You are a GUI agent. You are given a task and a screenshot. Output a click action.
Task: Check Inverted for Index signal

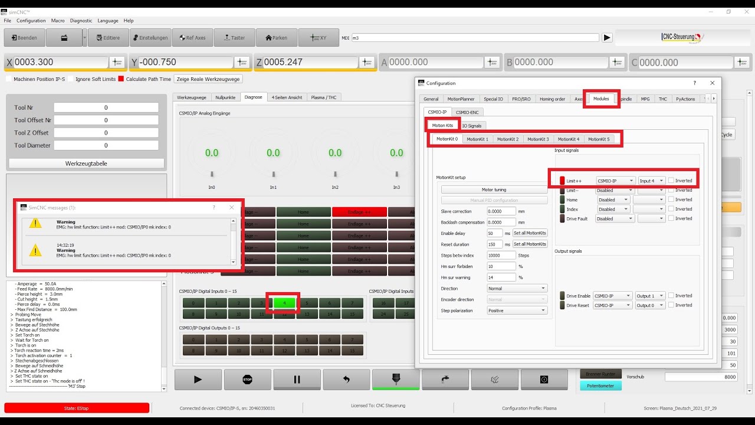tap(671, 209)
